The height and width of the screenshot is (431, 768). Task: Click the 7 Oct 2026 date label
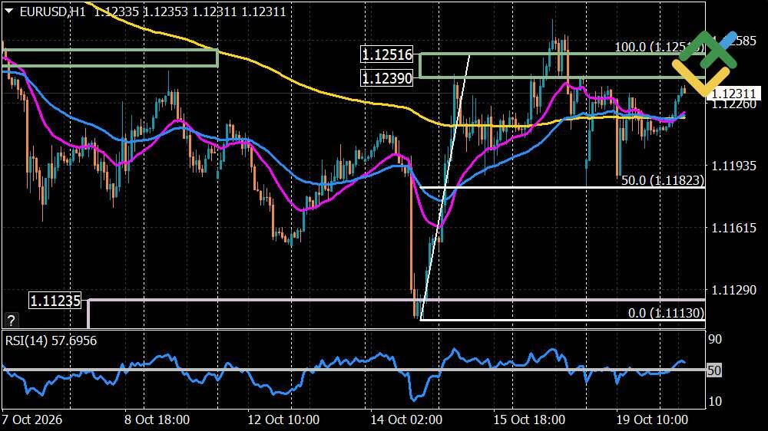pyautogui.click(x=32, y=419)
